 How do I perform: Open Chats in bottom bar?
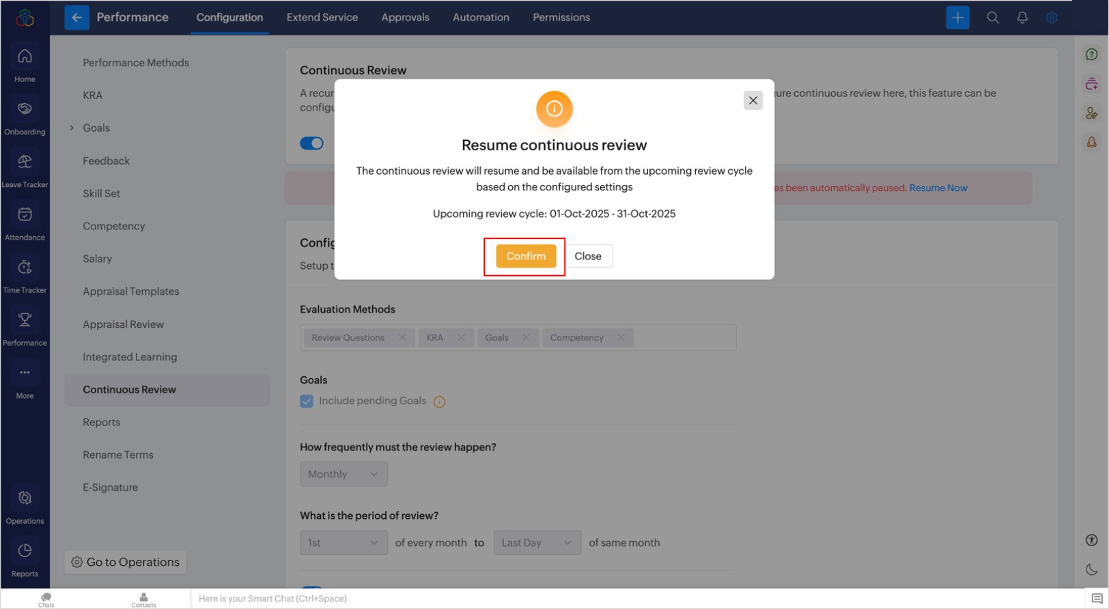pyautogui.click(x=46, y=599)
